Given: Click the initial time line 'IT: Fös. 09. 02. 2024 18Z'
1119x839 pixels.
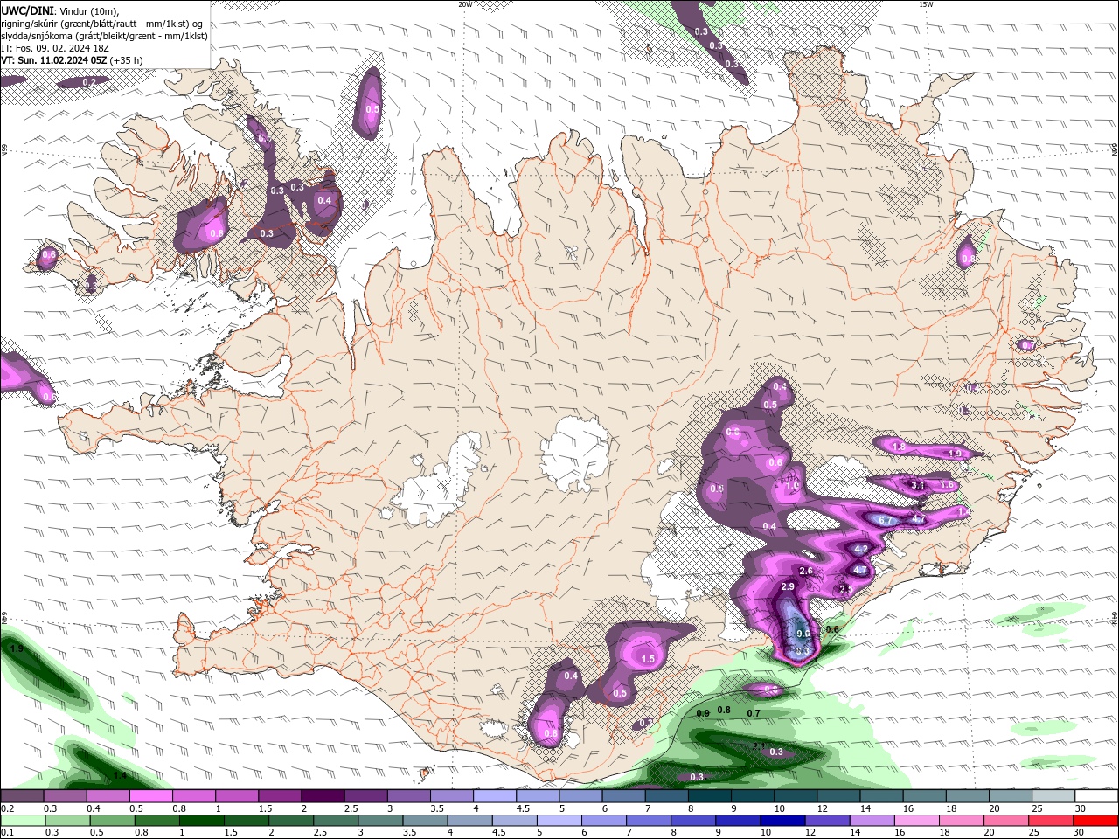Looking at the screenshot, I should pyautogui.click(x=56, y=48).
